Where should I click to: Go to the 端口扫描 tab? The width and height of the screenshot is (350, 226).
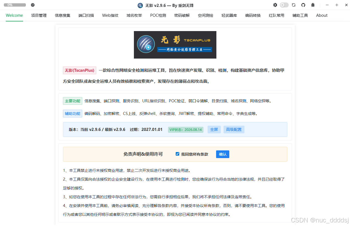point(86,15)
